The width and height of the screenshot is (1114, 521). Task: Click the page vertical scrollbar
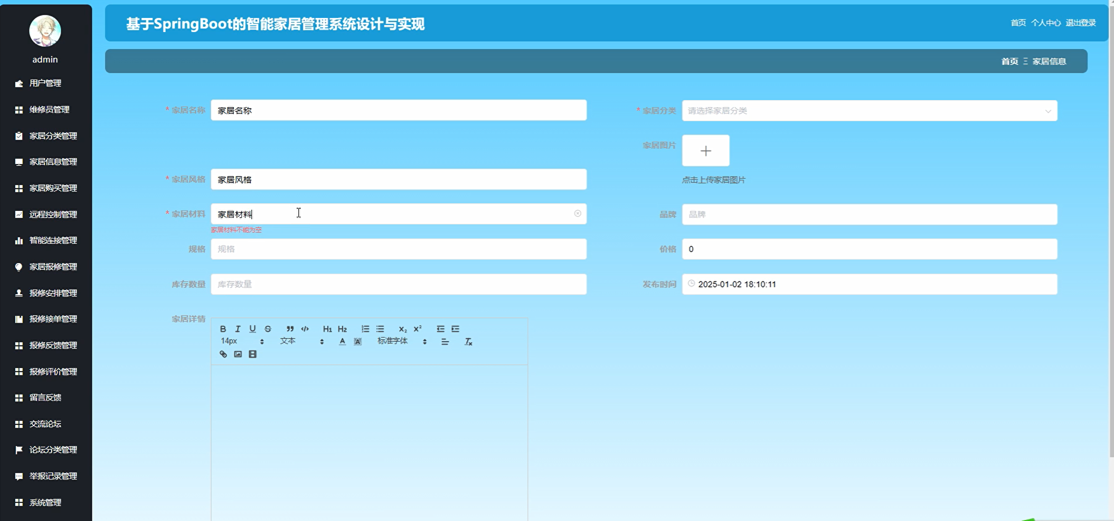click(x=1111, y=232)
